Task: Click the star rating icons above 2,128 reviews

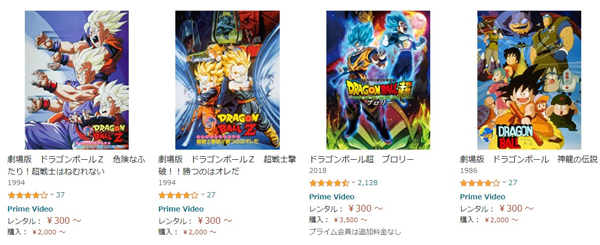Action: coord(329,183)
